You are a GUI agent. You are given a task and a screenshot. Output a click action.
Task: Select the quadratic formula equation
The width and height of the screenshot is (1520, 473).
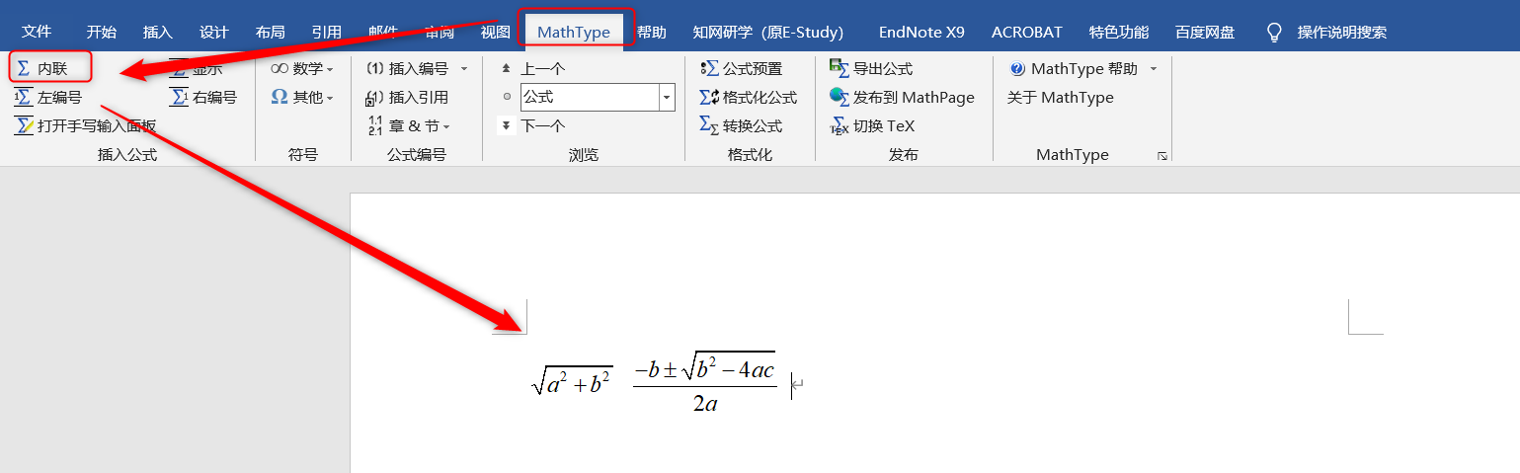click(704, 380)
